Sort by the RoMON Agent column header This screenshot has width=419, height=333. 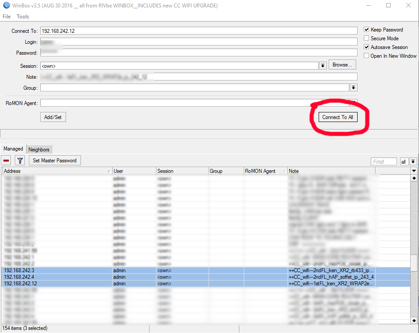point(266,171)
